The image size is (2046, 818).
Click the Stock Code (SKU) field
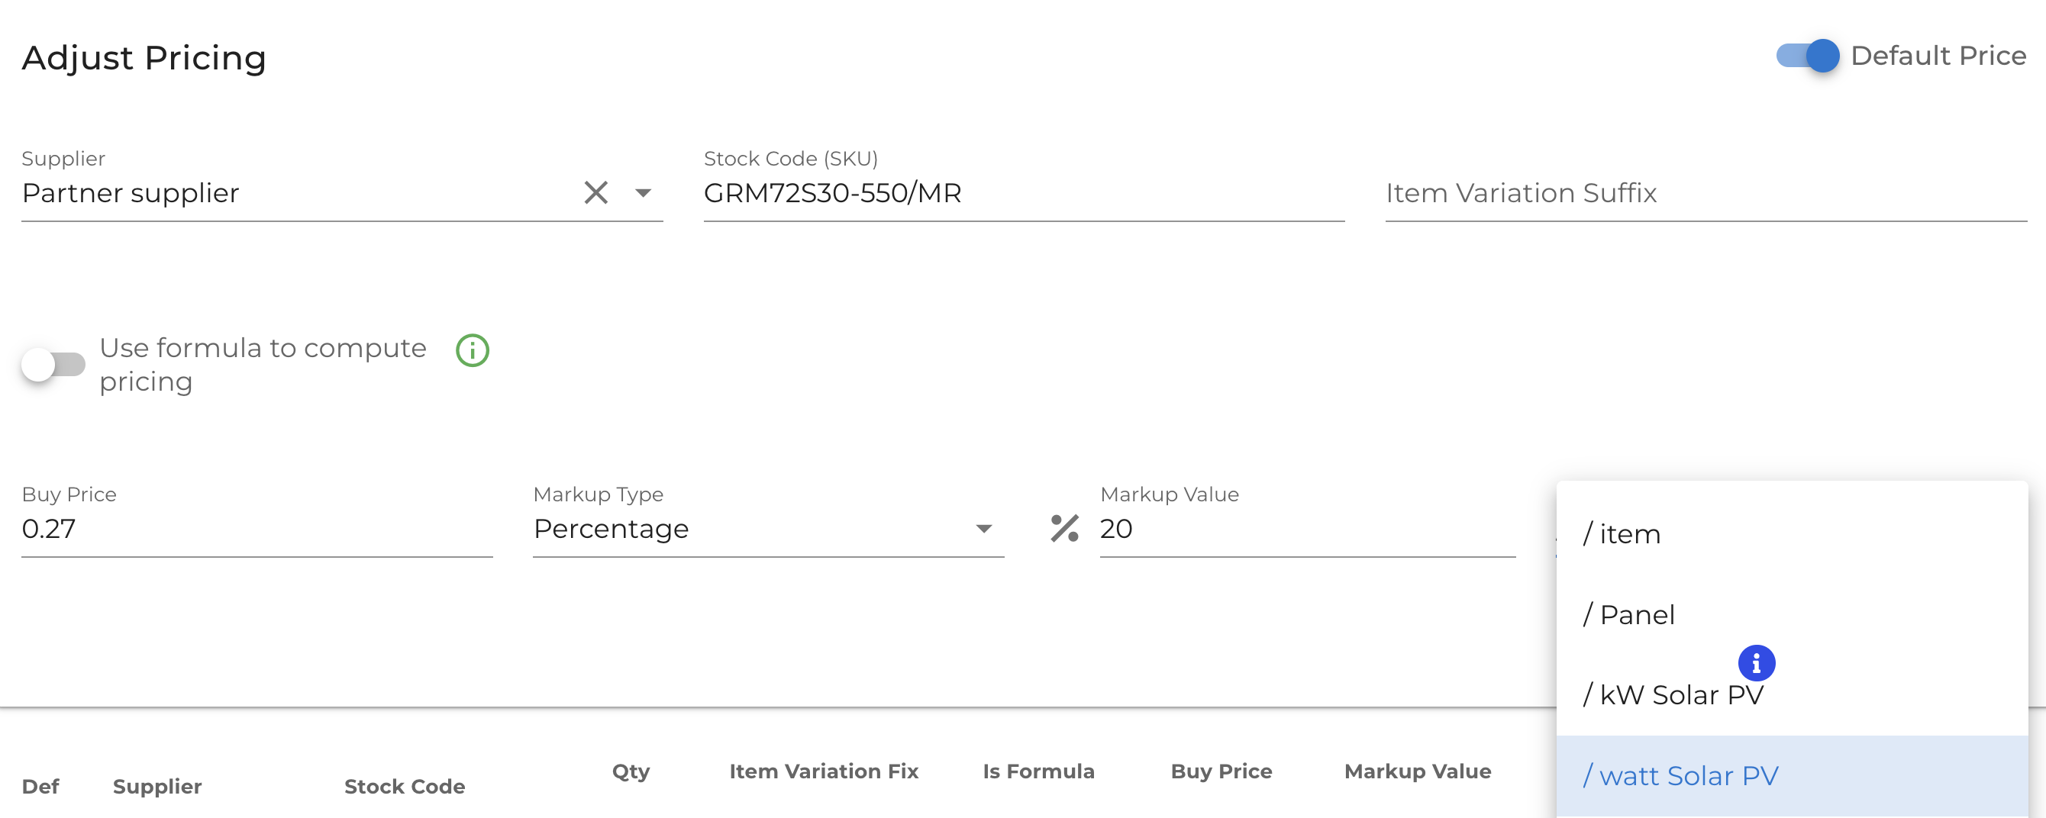(1024, 193)
